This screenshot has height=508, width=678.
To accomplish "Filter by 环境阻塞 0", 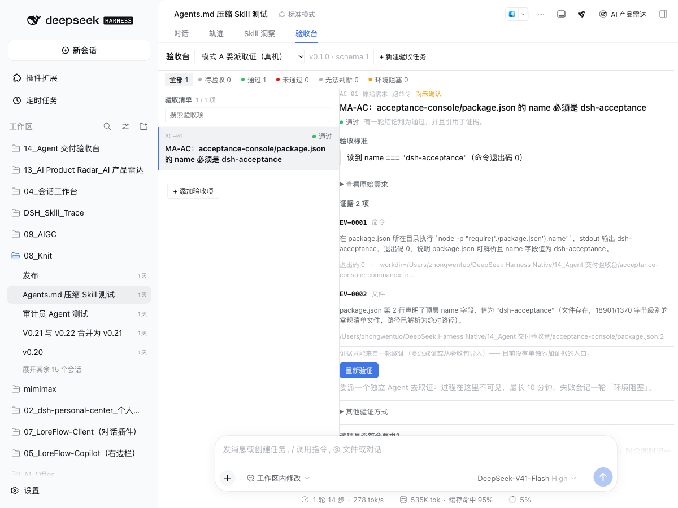I will click(x=388, y=80).
